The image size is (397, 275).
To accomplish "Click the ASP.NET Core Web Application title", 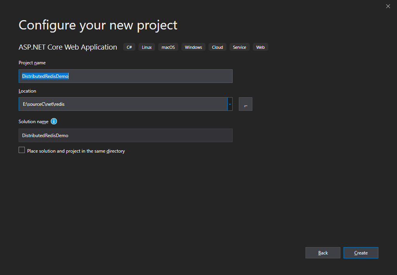I will 68,47.
